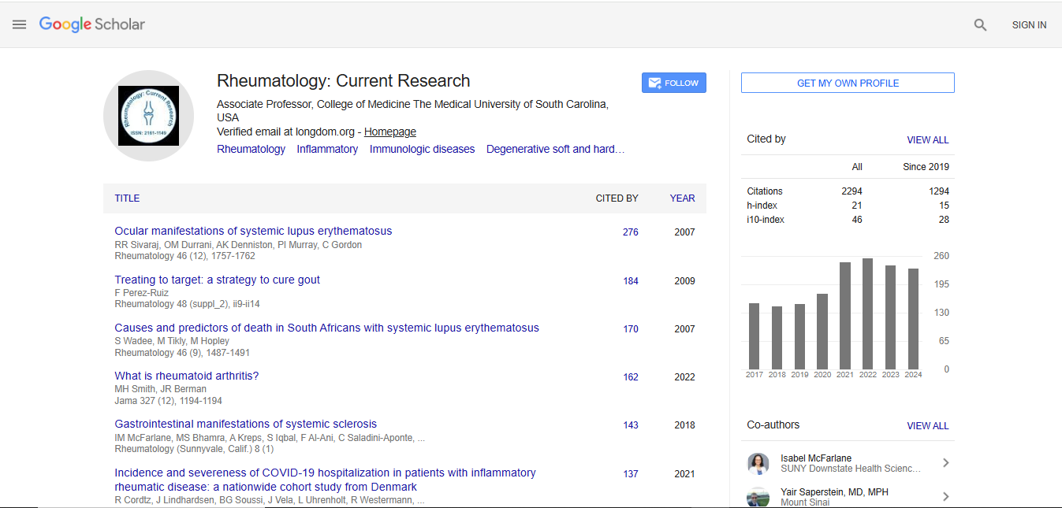Sort by the Title column header

[127, 198]
